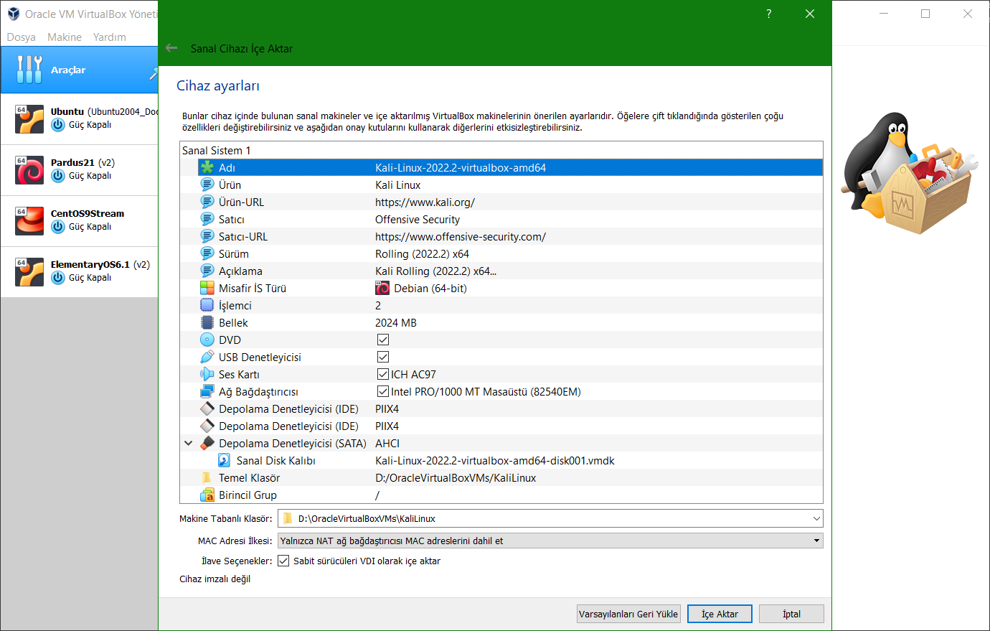The image size is (990, 631).
Task: Click the Kali Linux product value
Action: pyautogui.click(x=397, y=184)
